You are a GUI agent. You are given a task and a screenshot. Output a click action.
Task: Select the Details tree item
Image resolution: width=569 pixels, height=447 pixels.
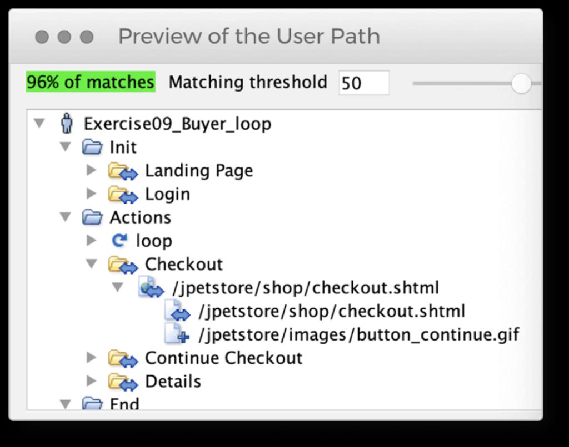click(173, 382)
